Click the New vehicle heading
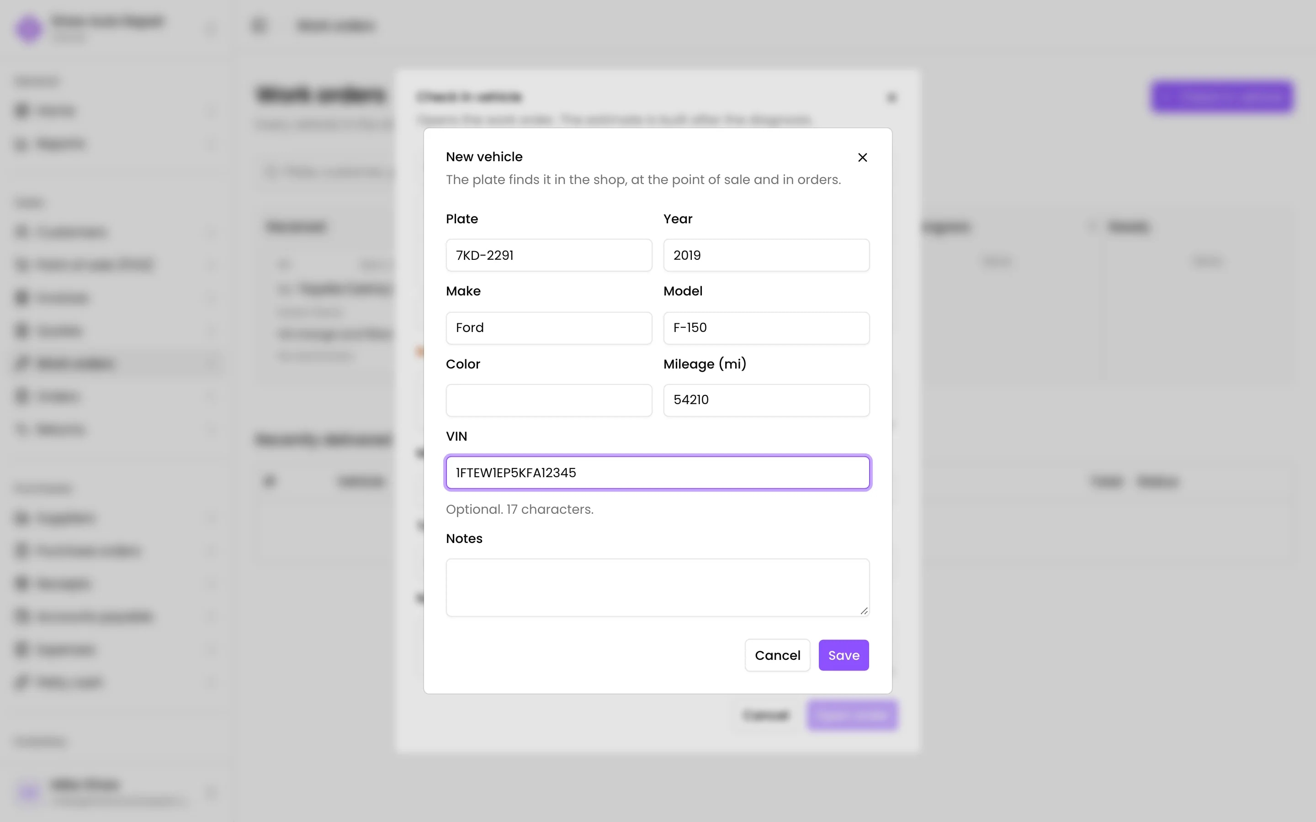 click(x=484, y=157)
